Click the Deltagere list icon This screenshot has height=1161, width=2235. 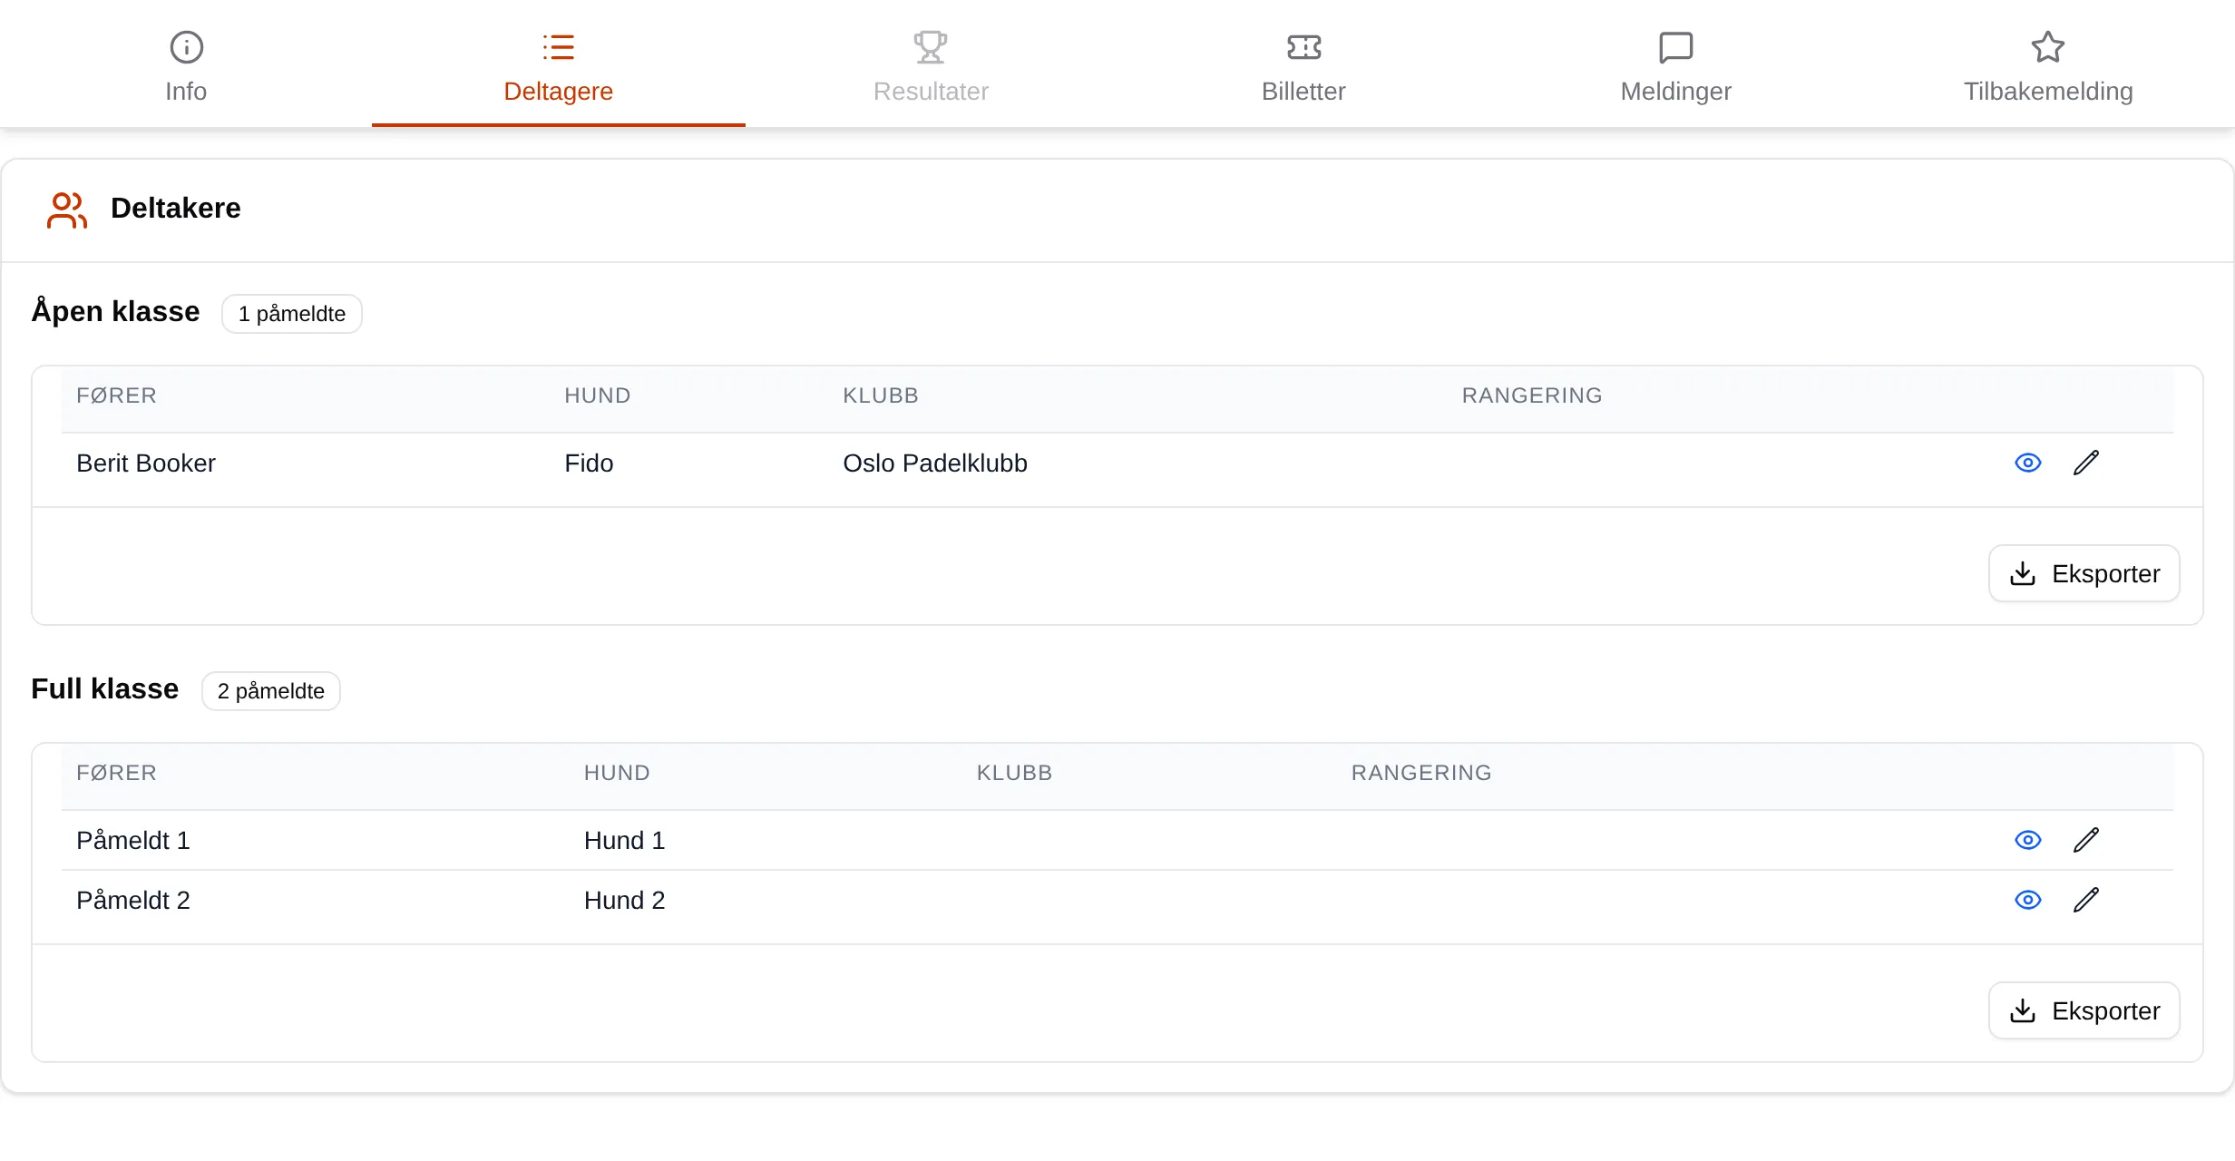pyautogui.click(x=558, y=47)
